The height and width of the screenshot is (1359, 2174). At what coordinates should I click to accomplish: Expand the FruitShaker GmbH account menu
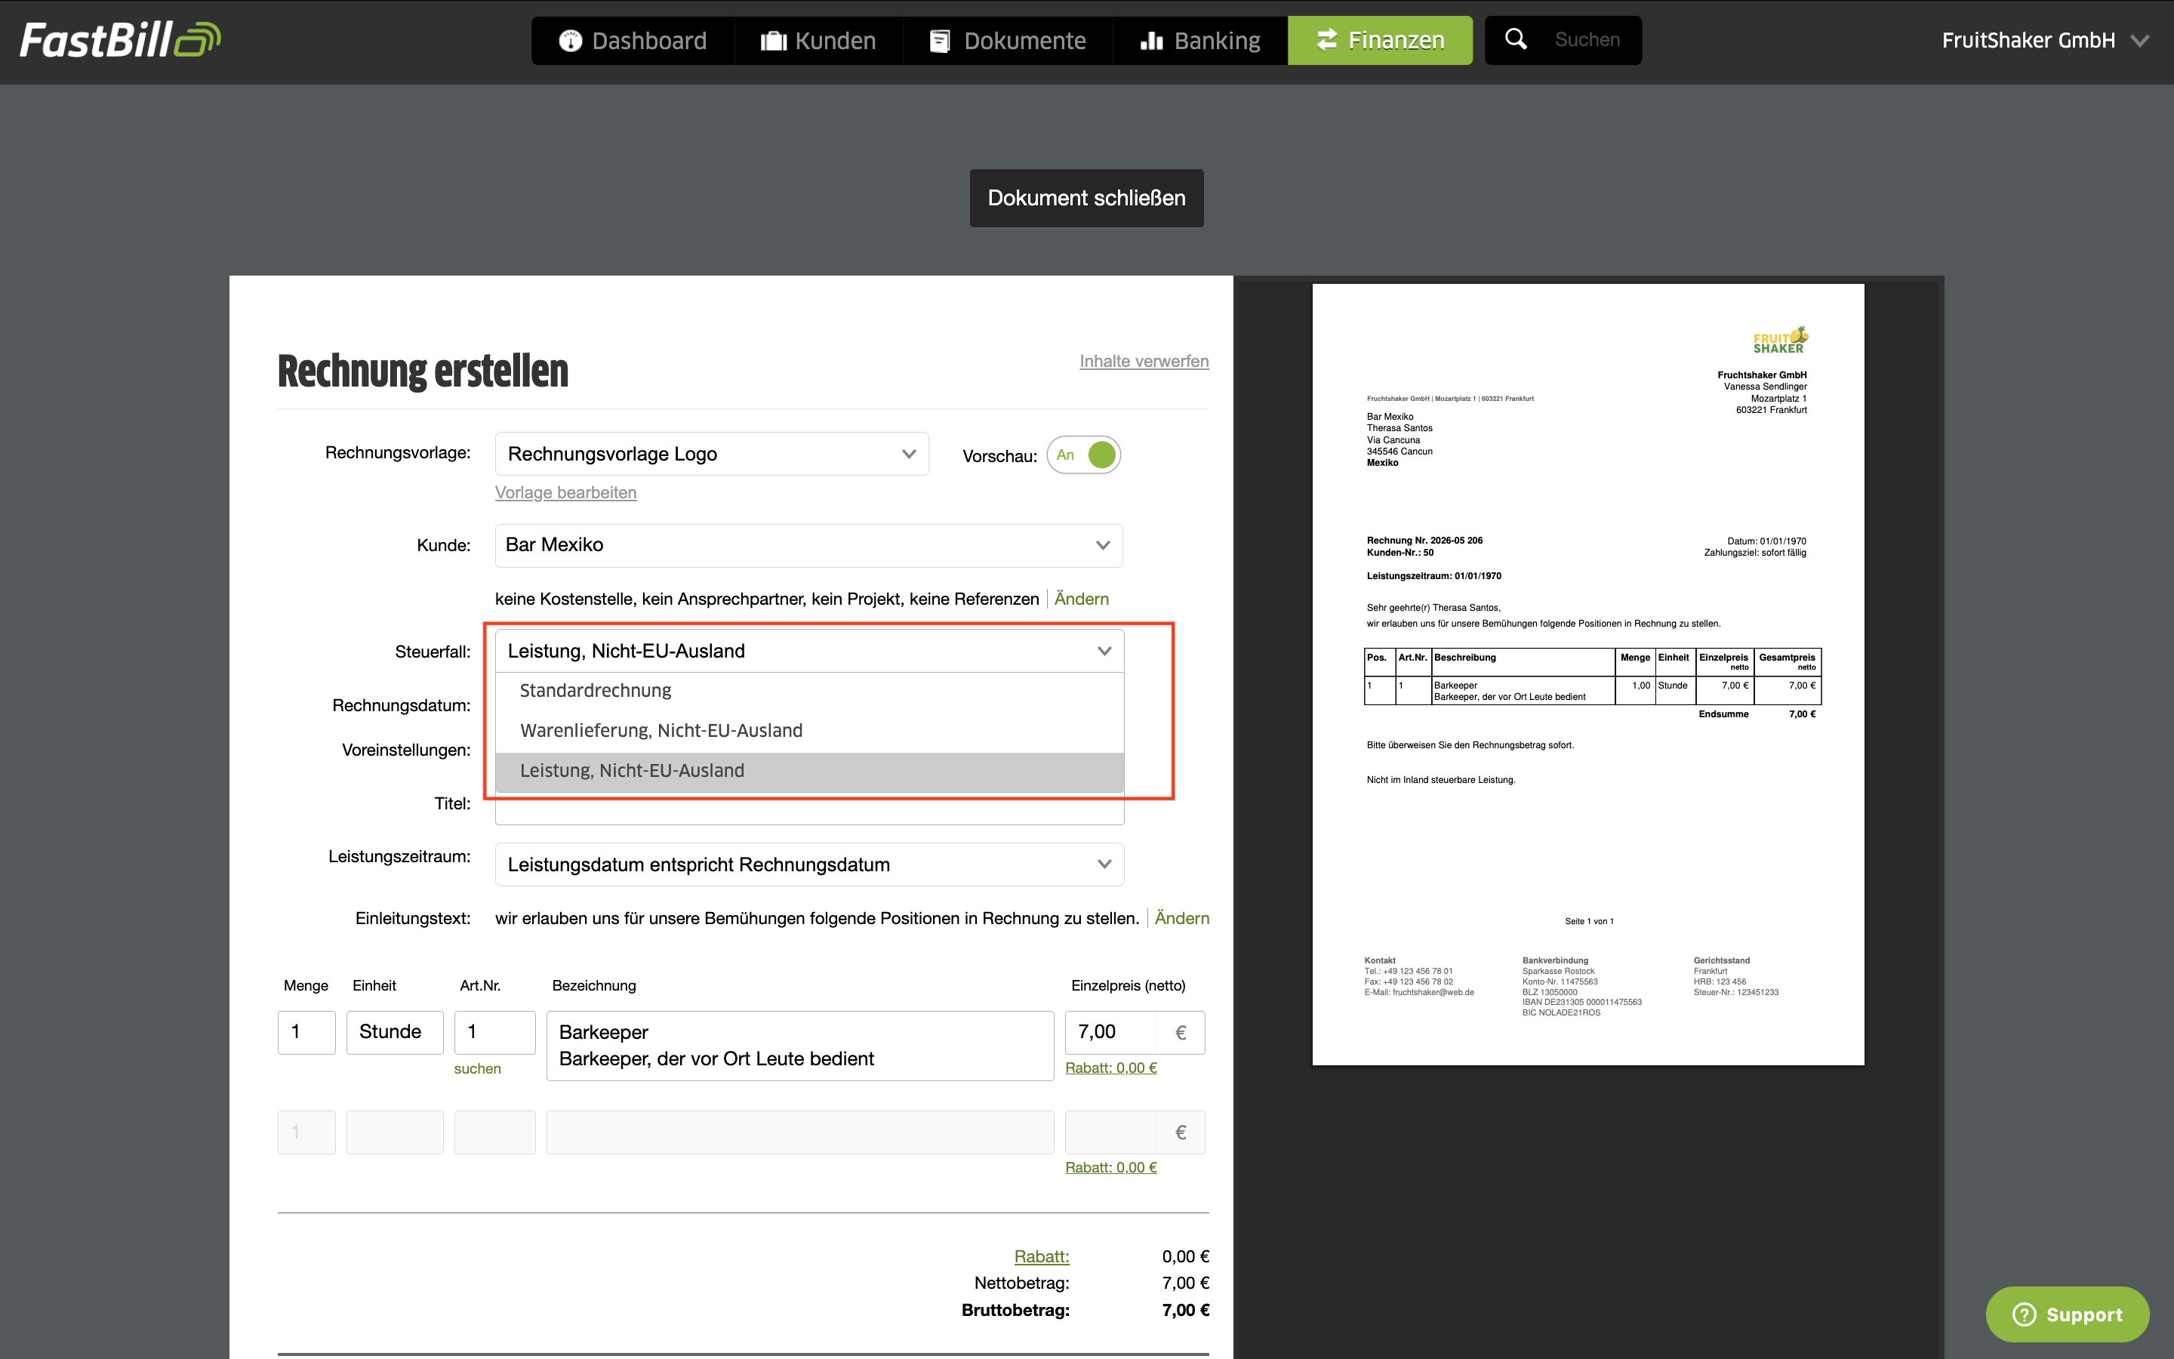coord(2045,41)
